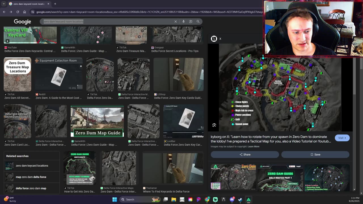Screen dimensions: 363x204
Task: Open the Equipment Collection Room Reddit thumbnail
Action: [58, 75]
